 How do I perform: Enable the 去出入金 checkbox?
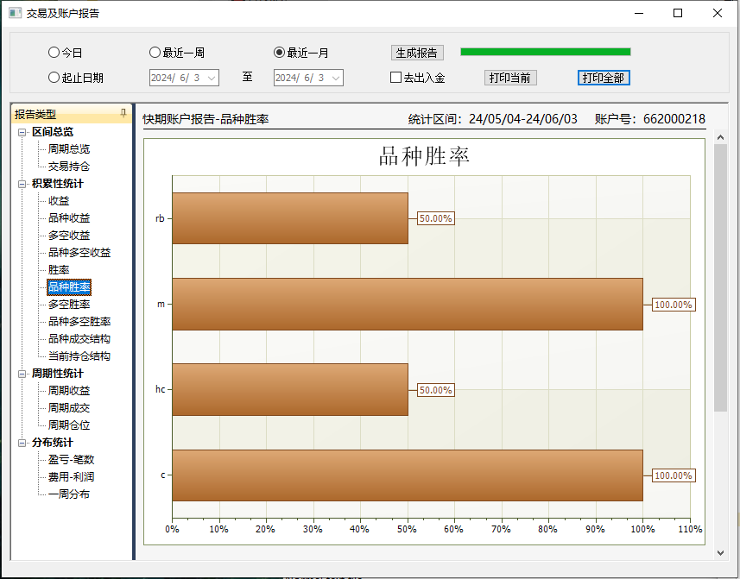396,78
